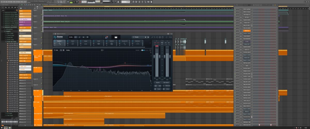
Task: Select the Dynamic EQ module in Ozone
Action: pos(125,44)
